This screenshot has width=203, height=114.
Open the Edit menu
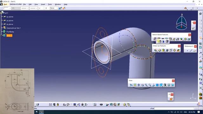pyautogui.click(x=30, y=4)
